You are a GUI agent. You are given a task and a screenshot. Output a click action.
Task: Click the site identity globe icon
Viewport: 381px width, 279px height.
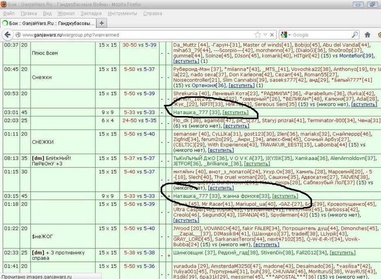18,35
